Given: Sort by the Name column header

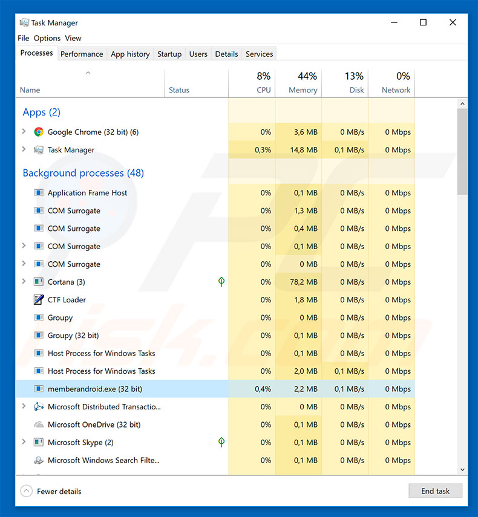Looking at the screenshot, I should (x=90, y=83).
